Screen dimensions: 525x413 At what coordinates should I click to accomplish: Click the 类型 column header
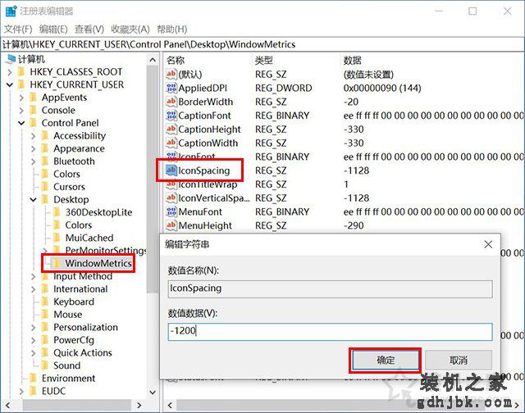point(264,60)
